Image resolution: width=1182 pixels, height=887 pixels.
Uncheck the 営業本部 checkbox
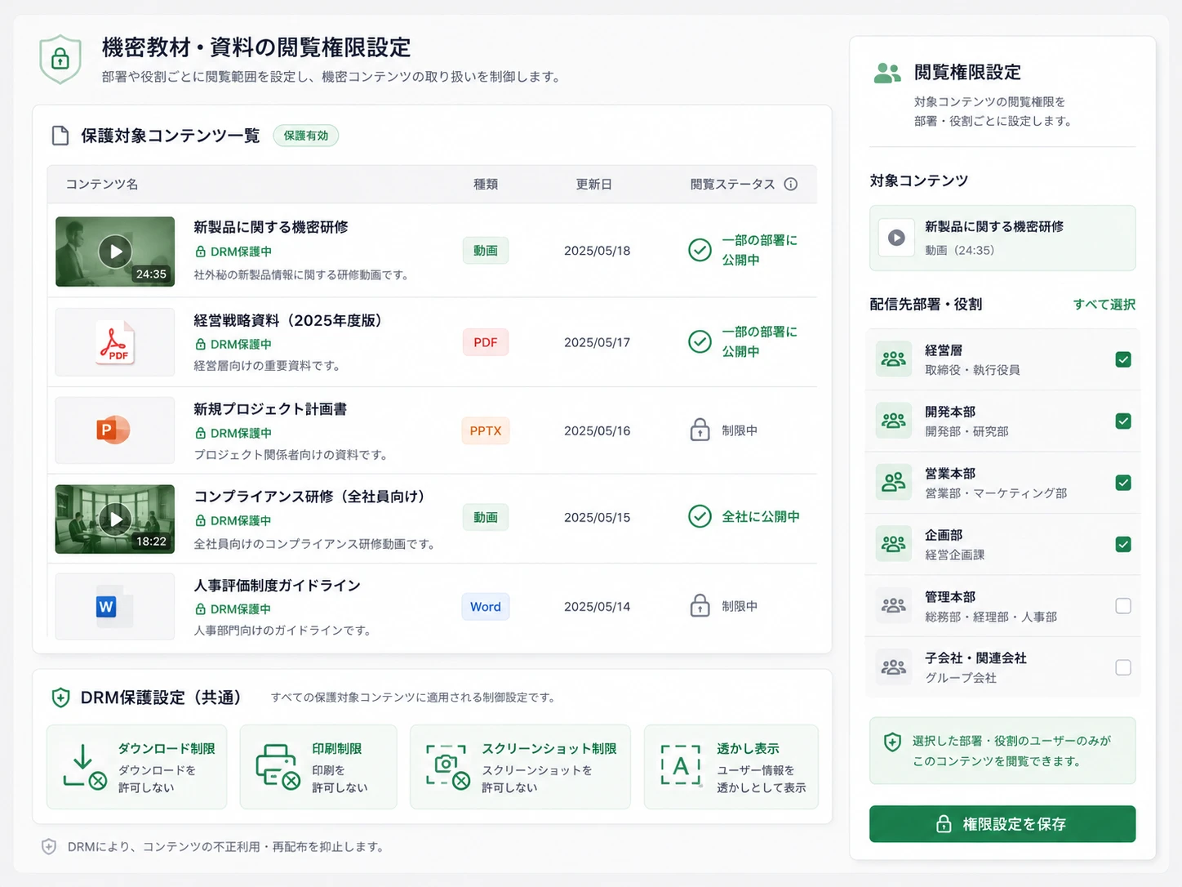click(1123, 483)
